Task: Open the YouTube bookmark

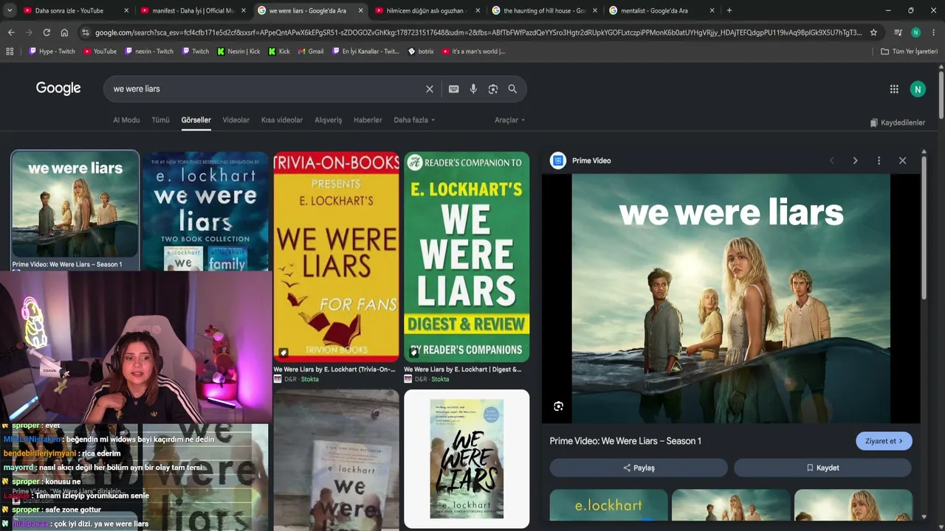Action: tap(100, 52)
